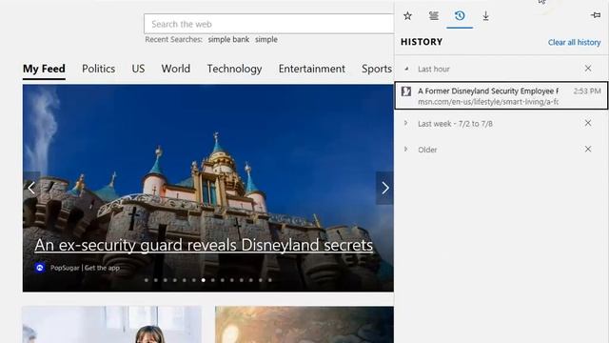The height and width of the screenshot is (343, 609).
Task: Click Clear all history link
Action: coord(574,42)
